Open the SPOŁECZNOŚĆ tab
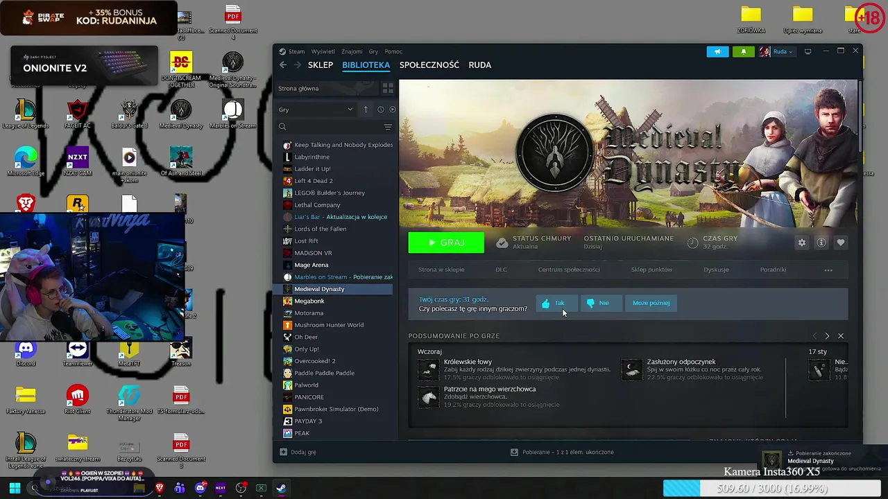Image resolution: width=888 pixels, height=499 pixels. (429, 65)
